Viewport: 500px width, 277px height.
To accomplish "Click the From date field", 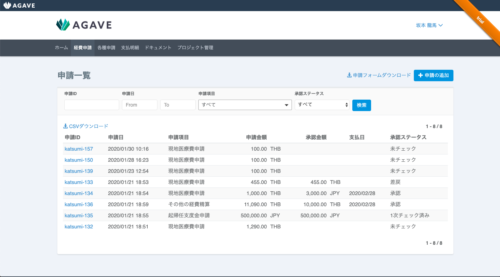I will coord(140,105).
